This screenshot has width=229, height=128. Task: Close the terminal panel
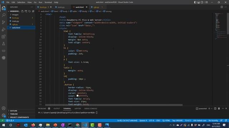pos(226,108)
